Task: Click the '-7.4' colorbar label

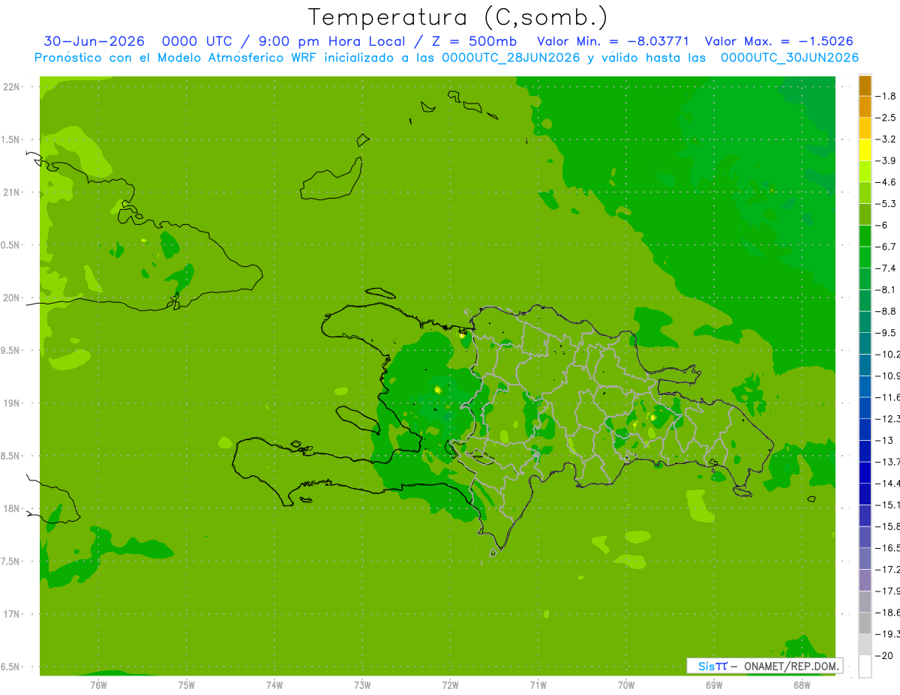Action: tap(886, 268)
